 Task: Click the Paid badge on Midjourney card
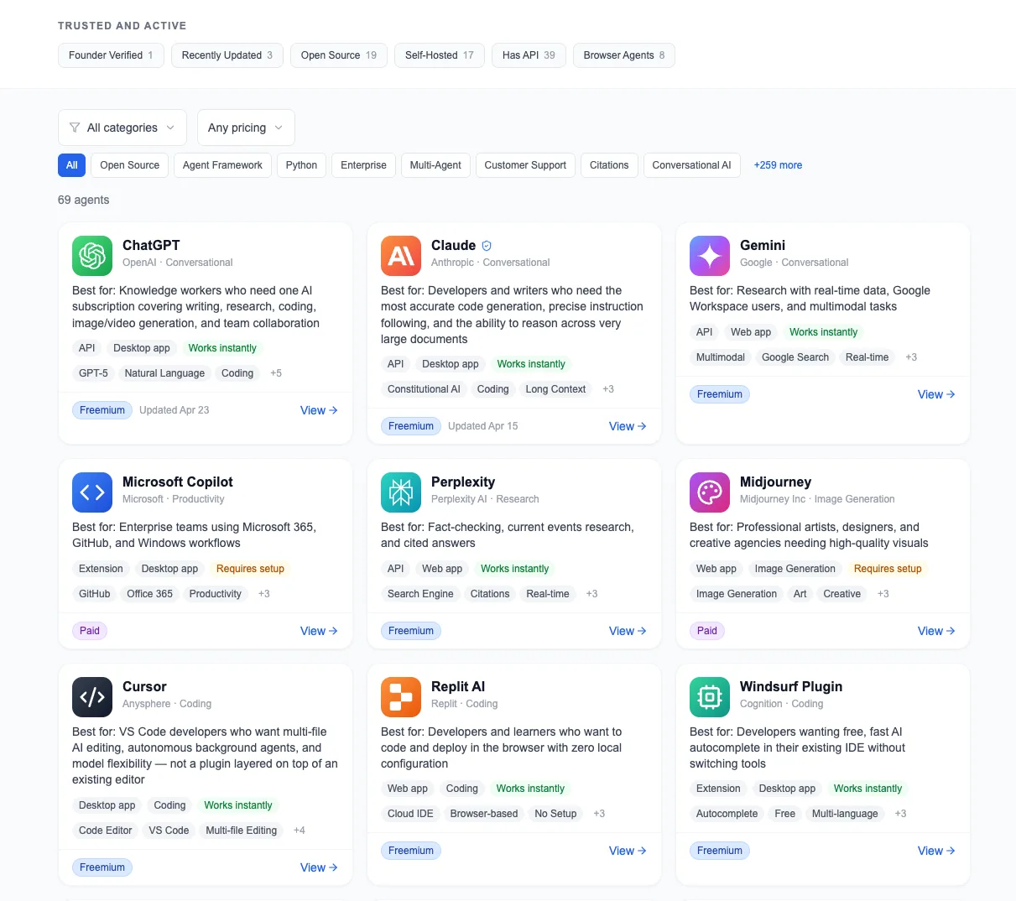pyautogui.click(x=707, y=631)
